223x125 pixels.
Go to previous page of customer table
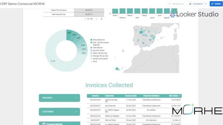click(96, 19)
